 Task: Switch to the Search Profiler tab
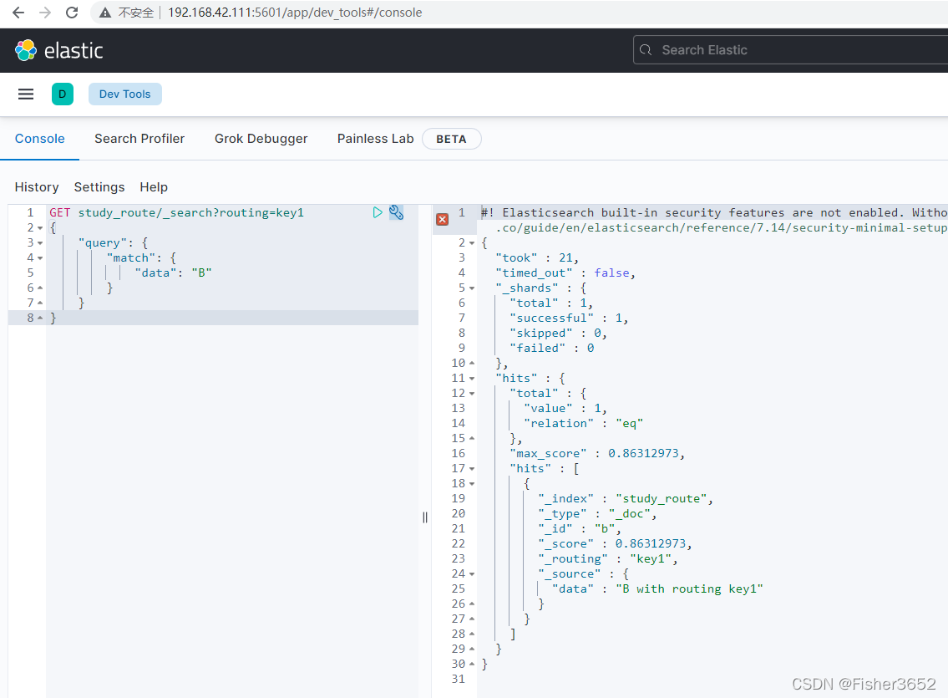coord(139,139)
